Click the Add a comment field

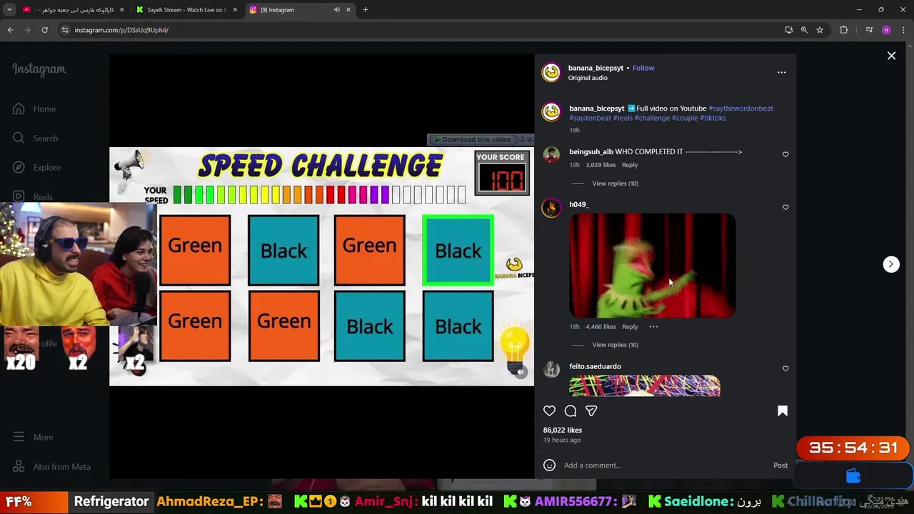point(664,465)
